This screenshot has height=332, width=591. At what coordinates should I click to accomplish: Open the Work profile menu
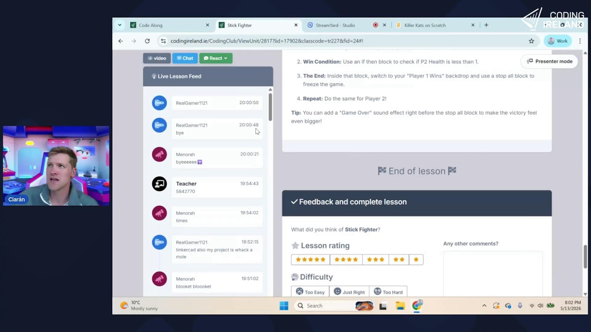[x=557, y=41]
